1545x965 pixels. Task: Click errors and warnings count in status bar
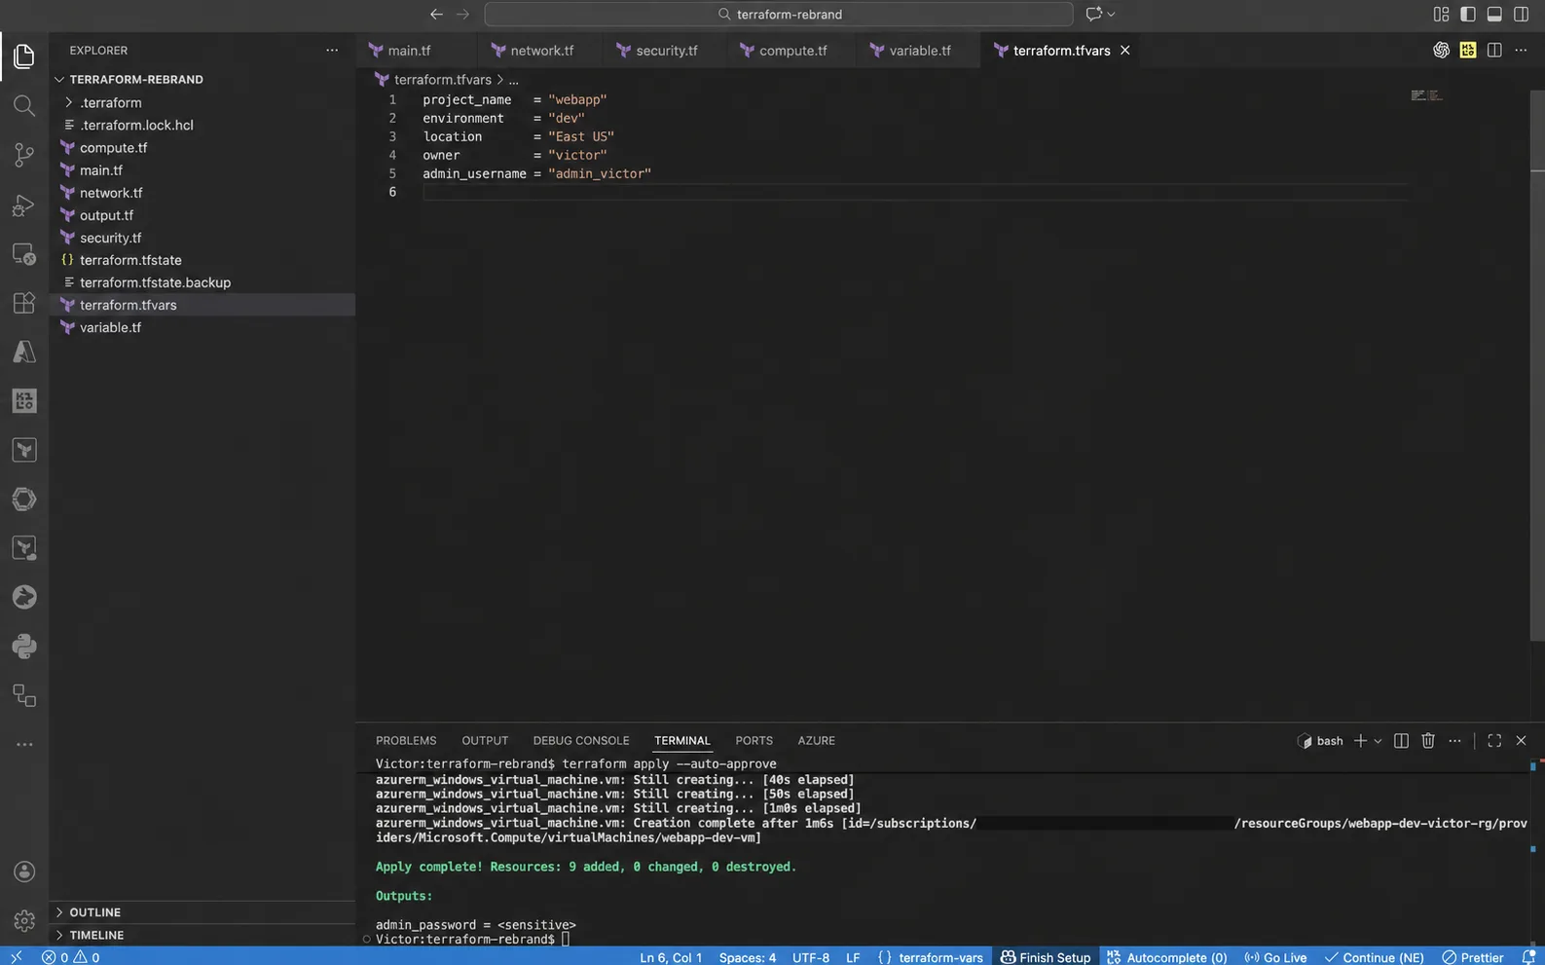70,957
